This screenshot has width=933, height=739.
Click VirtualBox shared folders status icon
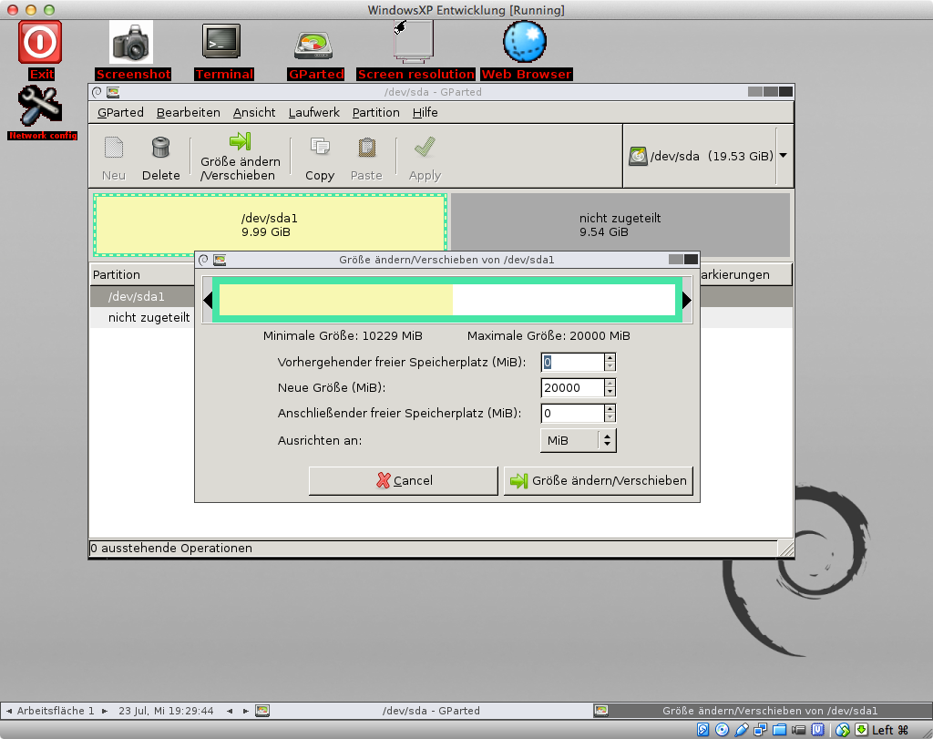click(x=780, y=730)
